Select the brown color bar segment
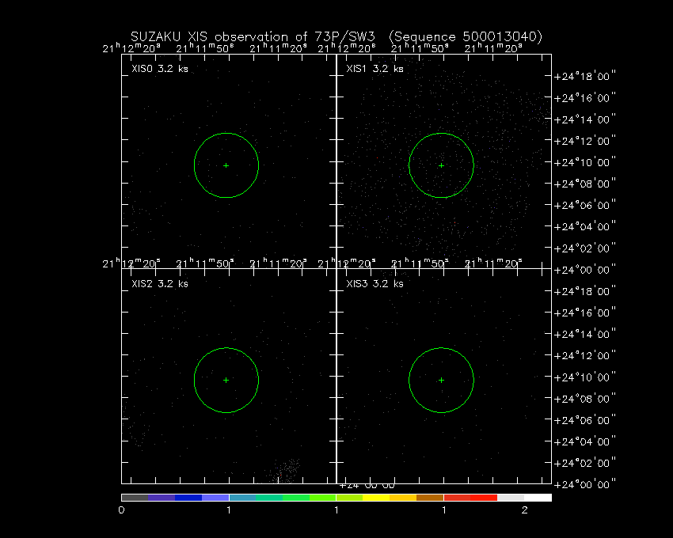The width and height of the screenshot is (673, 538). pos(430,498)
